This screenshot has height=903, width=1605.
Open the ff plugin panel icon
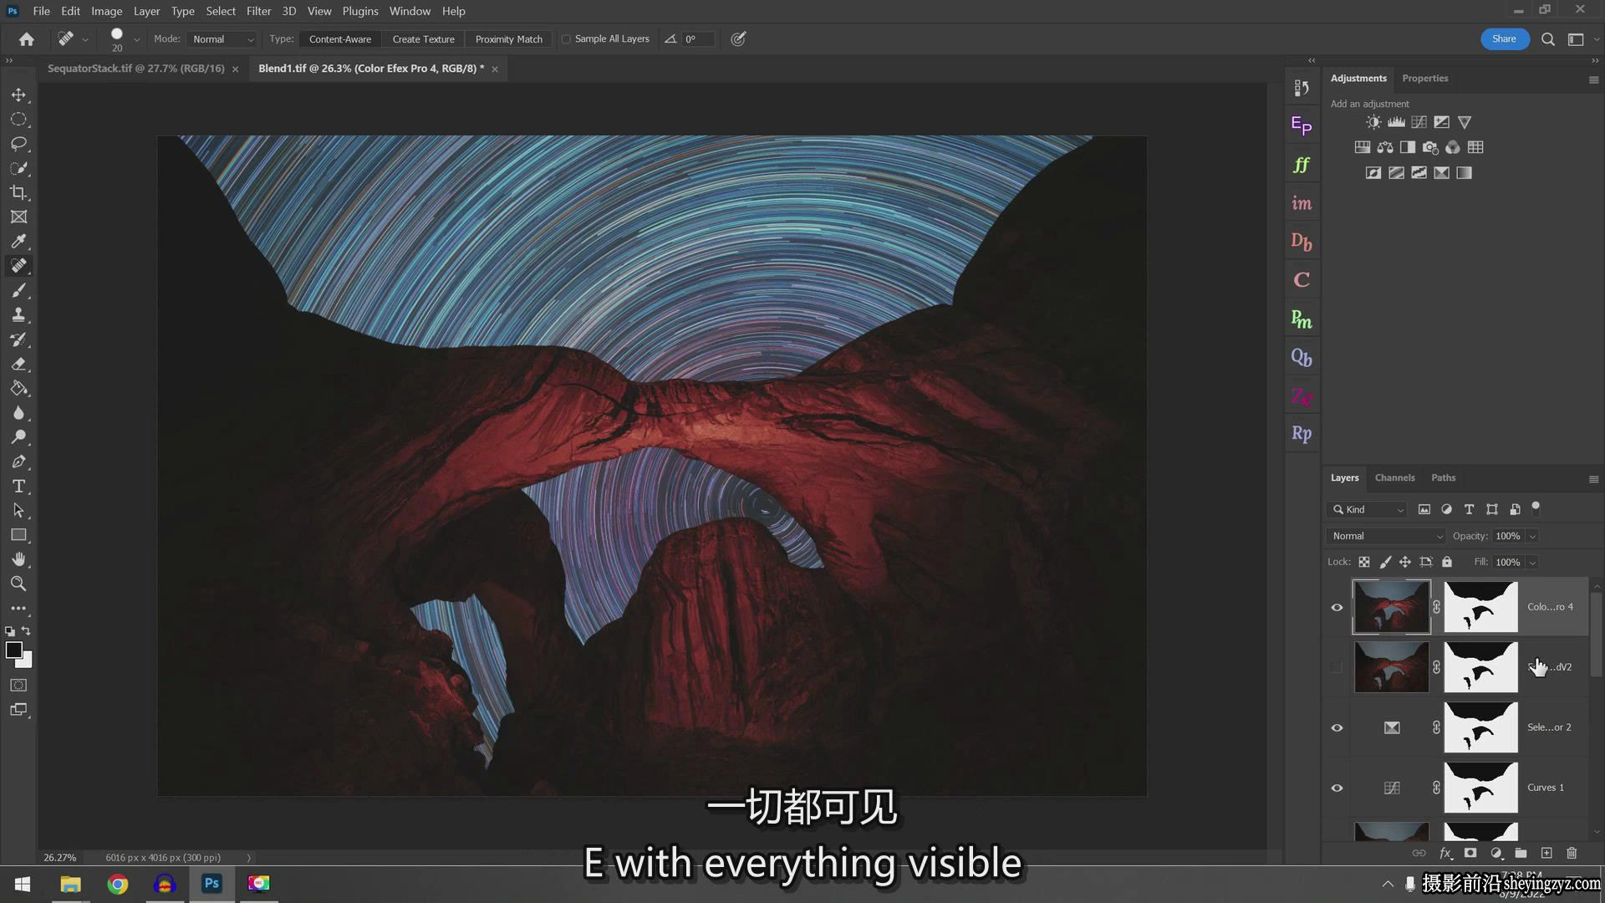(x=1302, y=165)
